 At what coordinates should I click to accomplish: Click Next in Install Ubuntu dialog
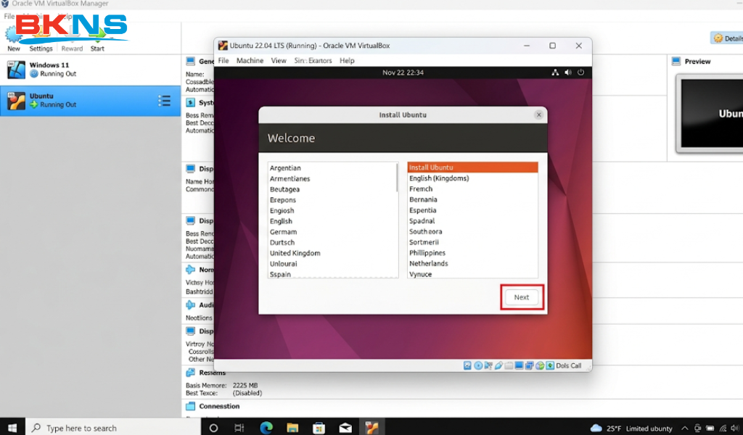pyautogui.click(x=521, y=297)
